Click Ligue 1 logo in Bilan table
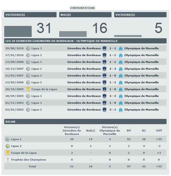 pos(8,139)
